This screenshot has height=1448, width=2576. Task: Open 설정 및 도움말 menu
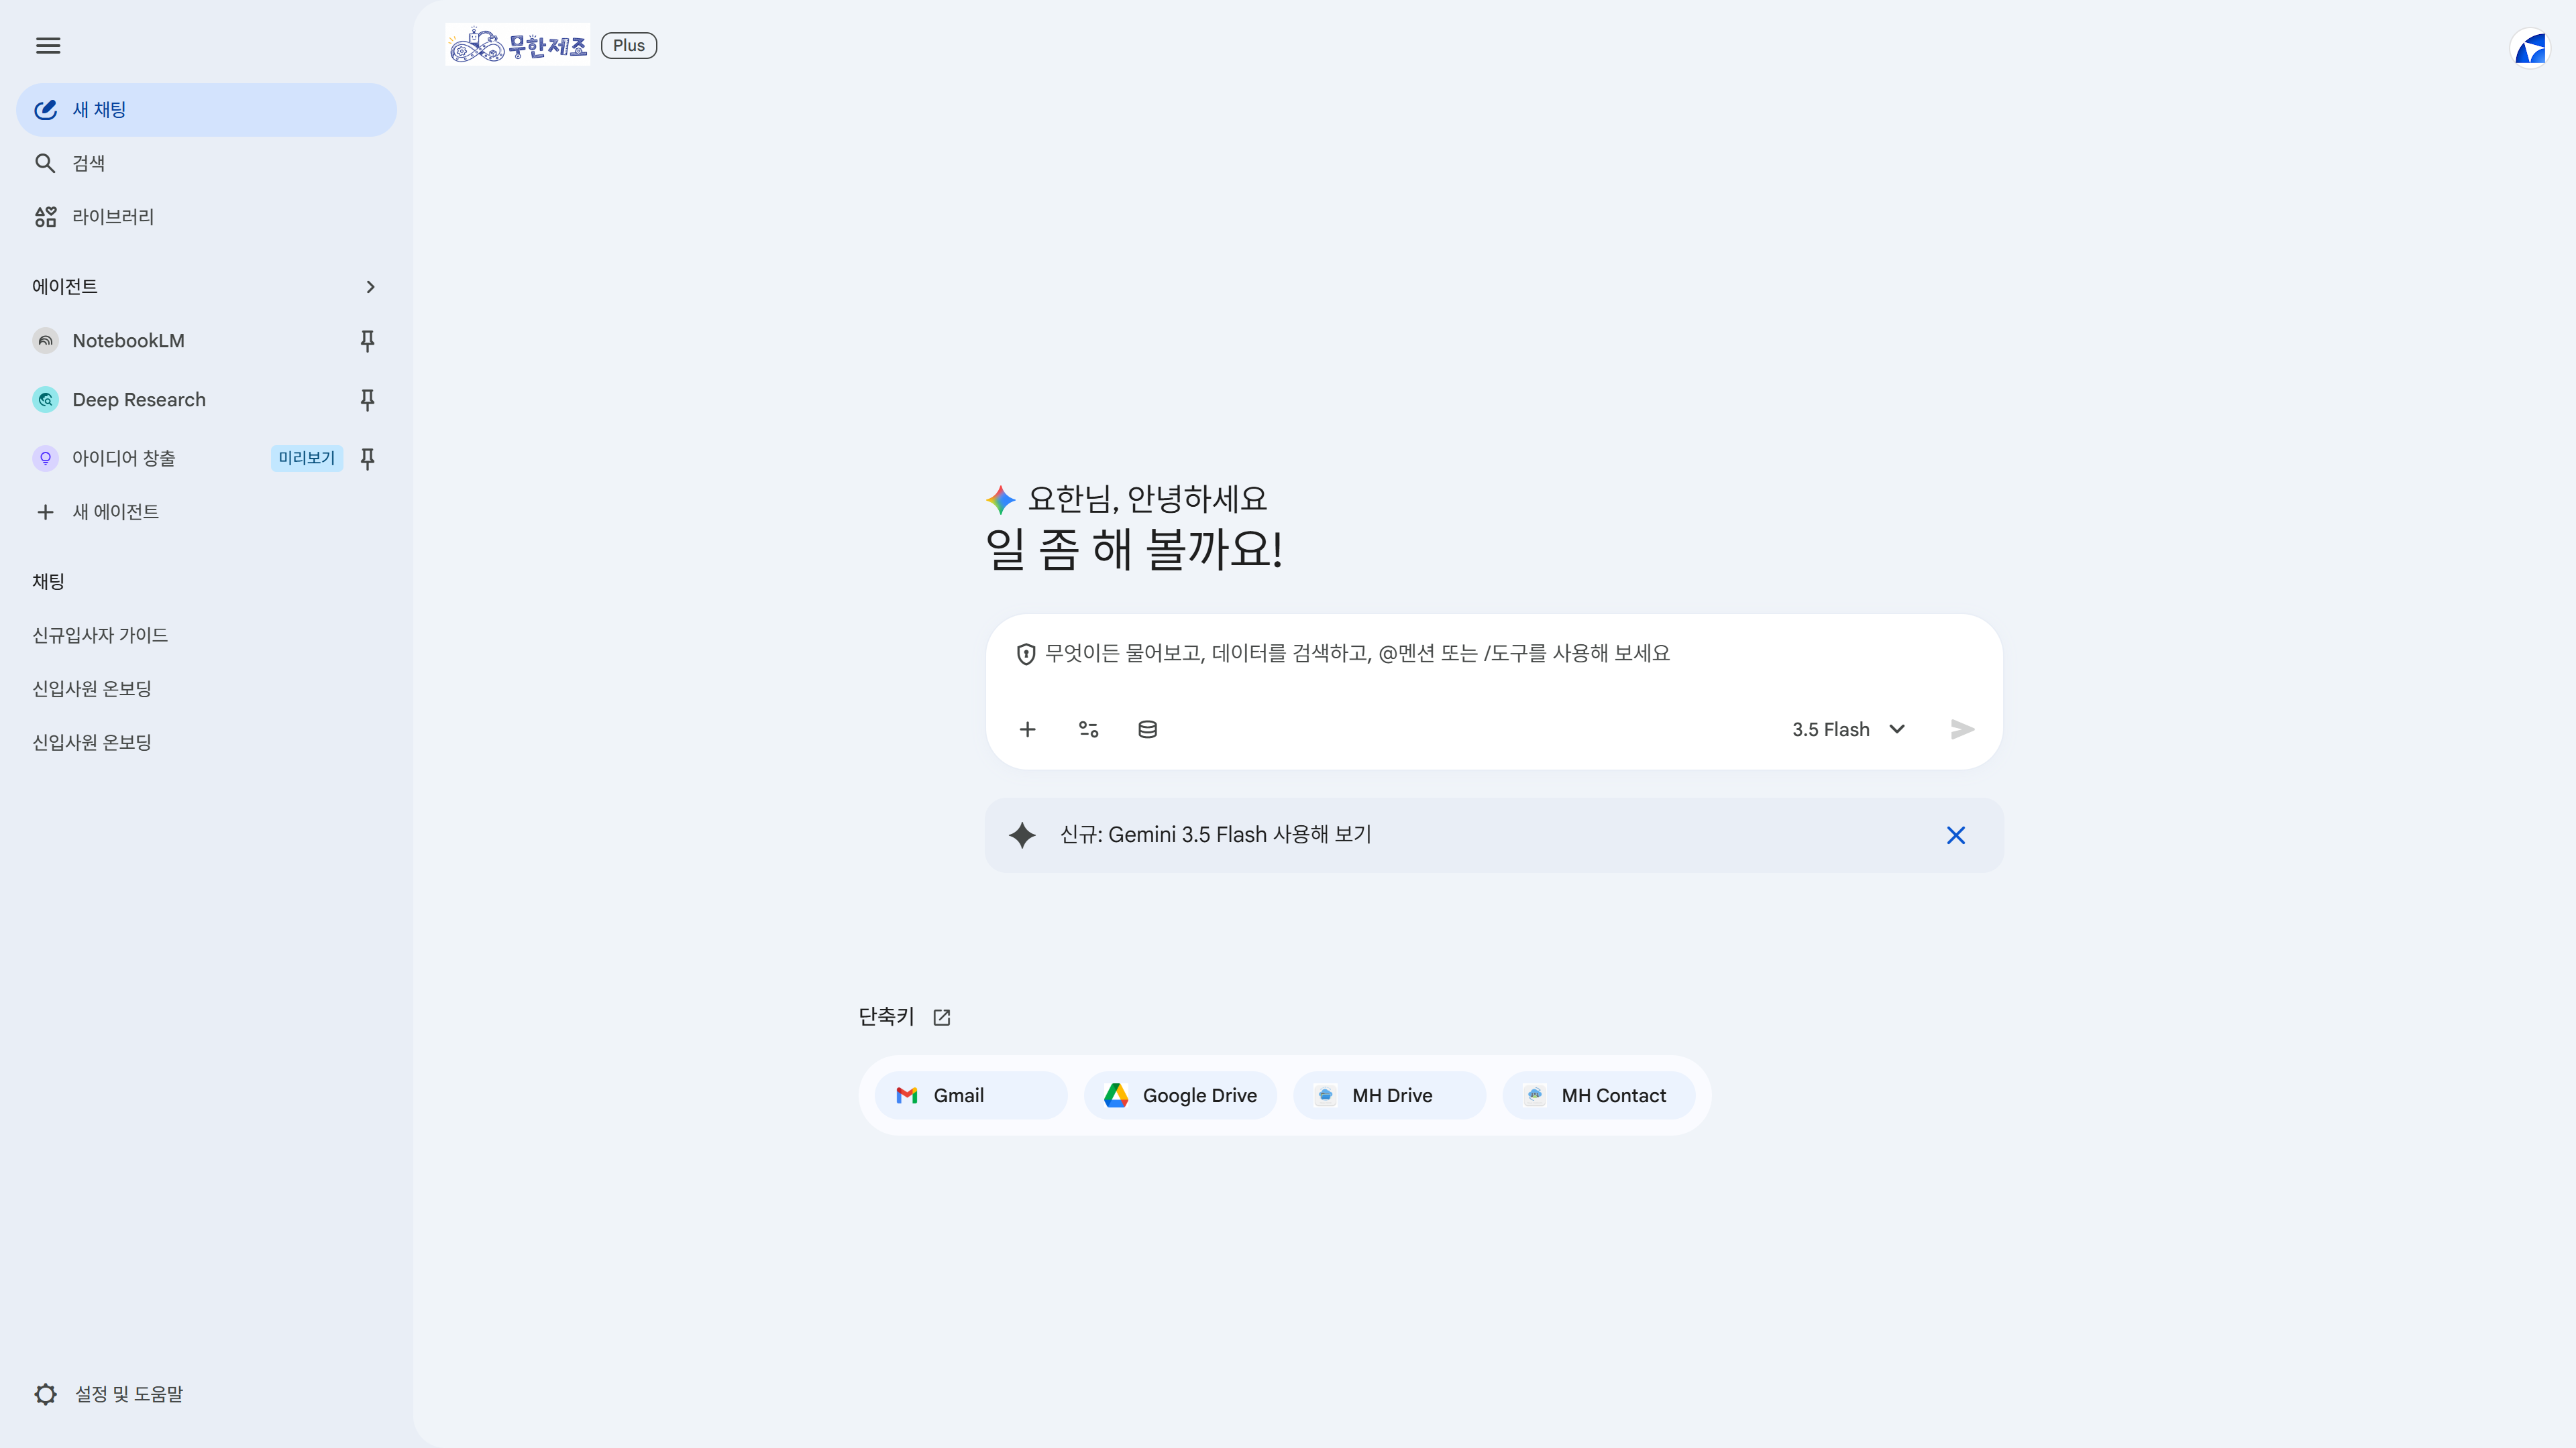pos(108,1394)
